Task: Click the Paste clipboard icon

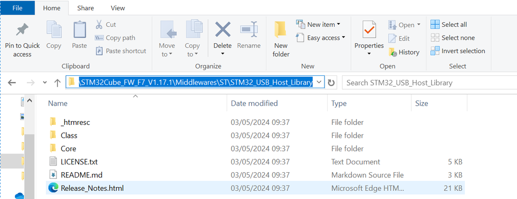Action: pos(80,30)
